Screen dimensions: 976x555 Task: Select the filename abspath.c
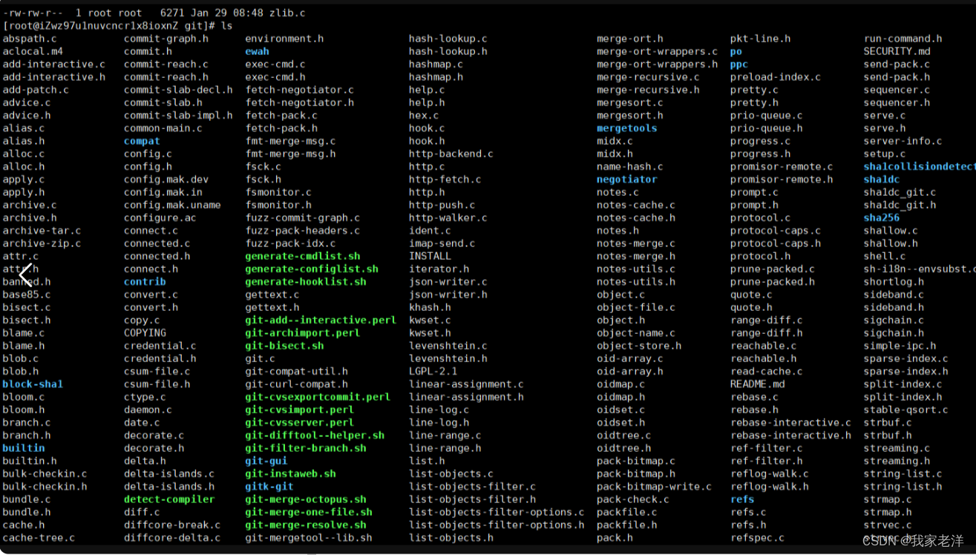coord(30,39)
